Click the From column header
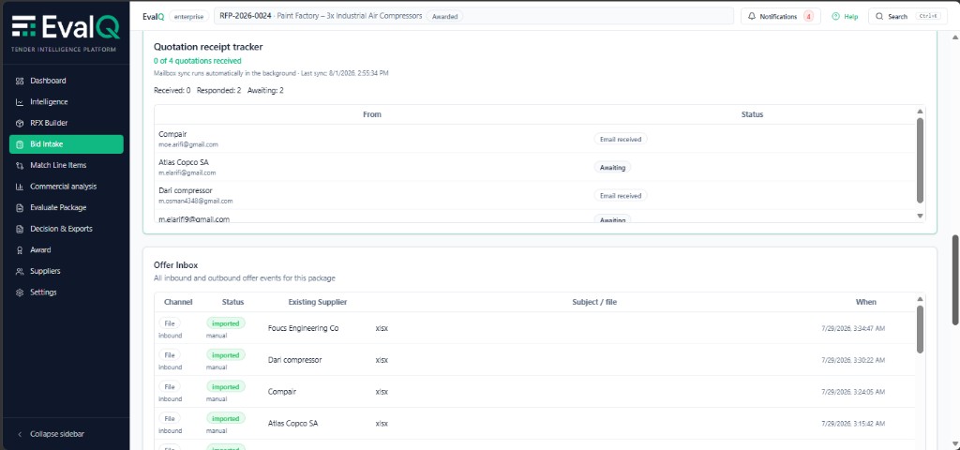Viewport: 960px width, 450px height. click(371, 114)
